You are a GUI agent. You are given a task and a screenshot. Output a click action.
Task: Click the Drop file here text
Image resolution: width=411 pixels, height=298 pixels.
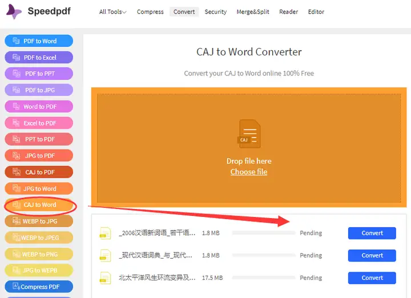tap(249, 161)
